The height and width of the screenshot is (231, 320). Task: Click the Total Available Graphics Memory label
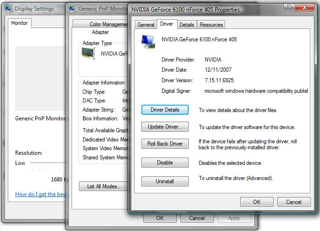click(105, 130)
